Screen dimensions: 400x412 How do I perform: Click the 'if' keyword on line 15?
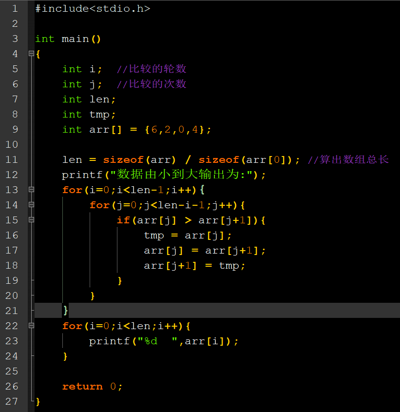click(123, 220)
